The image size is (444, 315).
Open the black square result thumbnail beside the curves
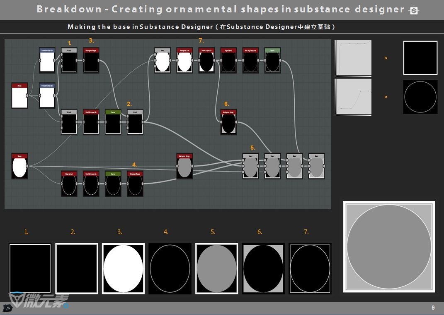pos(420,58)
